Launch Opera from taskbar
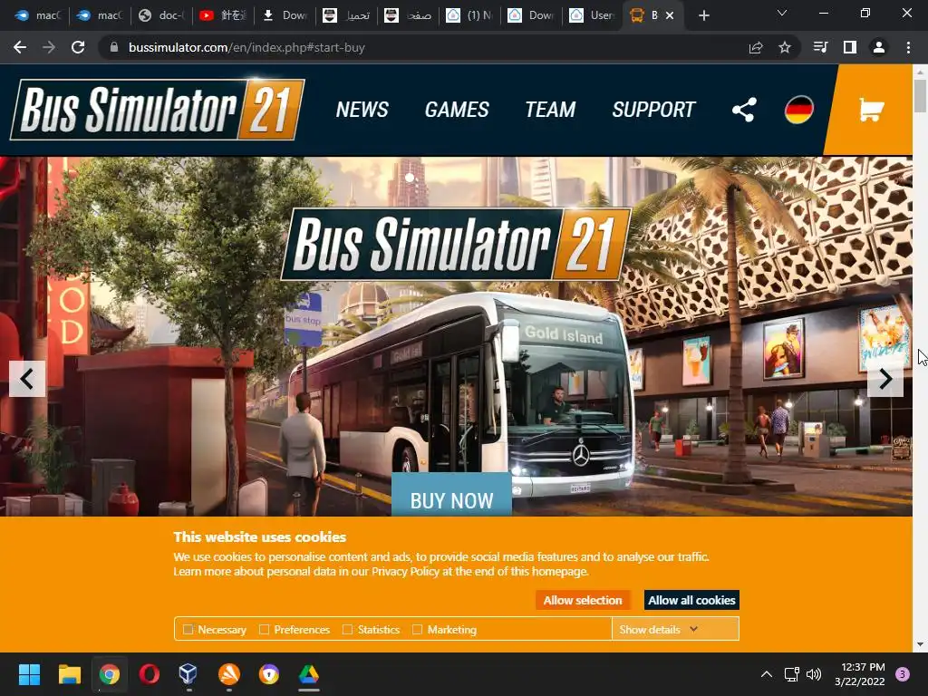Viewport: 928px width, 696px height. click(x=150, y=674)
